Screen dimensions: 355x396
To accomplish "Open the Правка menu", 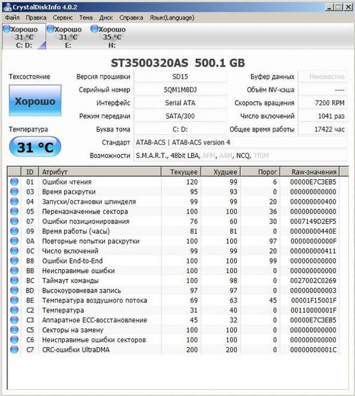I will point(36,18).
